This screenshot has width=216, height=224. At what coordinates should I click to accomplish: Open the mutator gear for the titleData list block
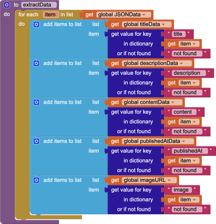(x=36, y=24)
